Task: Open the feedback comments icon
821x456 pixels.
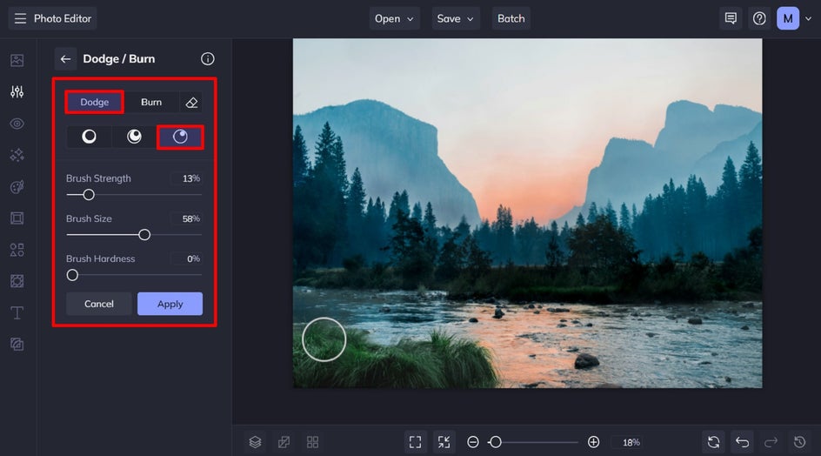Action: (731, 19)
